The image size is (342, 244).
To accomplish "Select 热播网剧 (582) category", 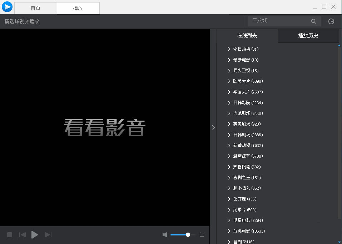I will pos(247,167).
